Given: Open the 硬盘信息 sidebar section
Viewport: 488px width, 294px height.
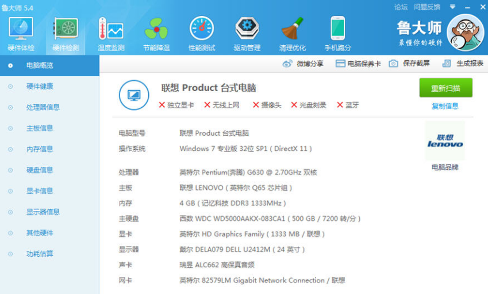Looking at the screenshot, I should (40, 170).
